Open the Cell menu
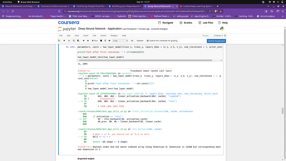 click(94, 36)
